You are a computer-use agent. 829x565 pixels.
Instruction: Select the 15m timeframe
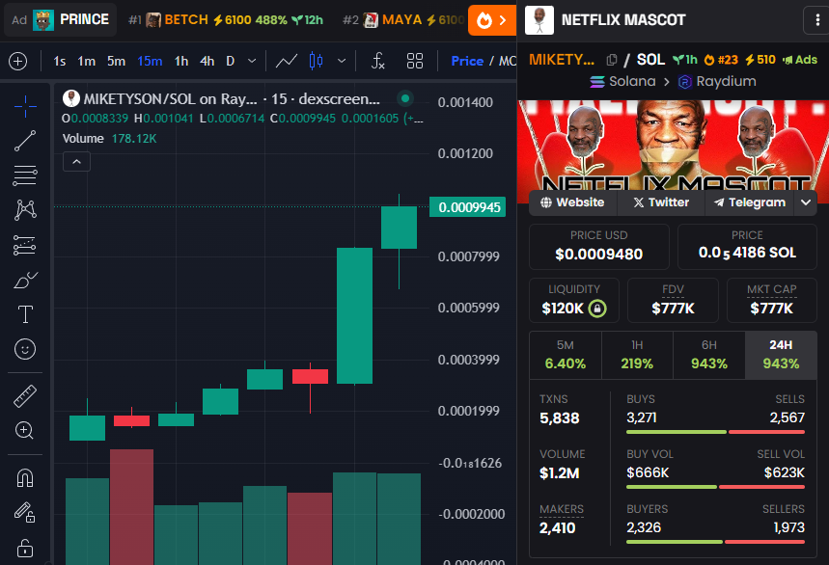click(x=150, y=62)
